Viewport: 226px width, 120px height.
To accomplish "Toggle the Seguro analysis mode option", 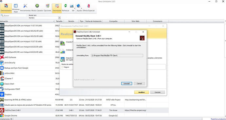I will pos(63,67).
